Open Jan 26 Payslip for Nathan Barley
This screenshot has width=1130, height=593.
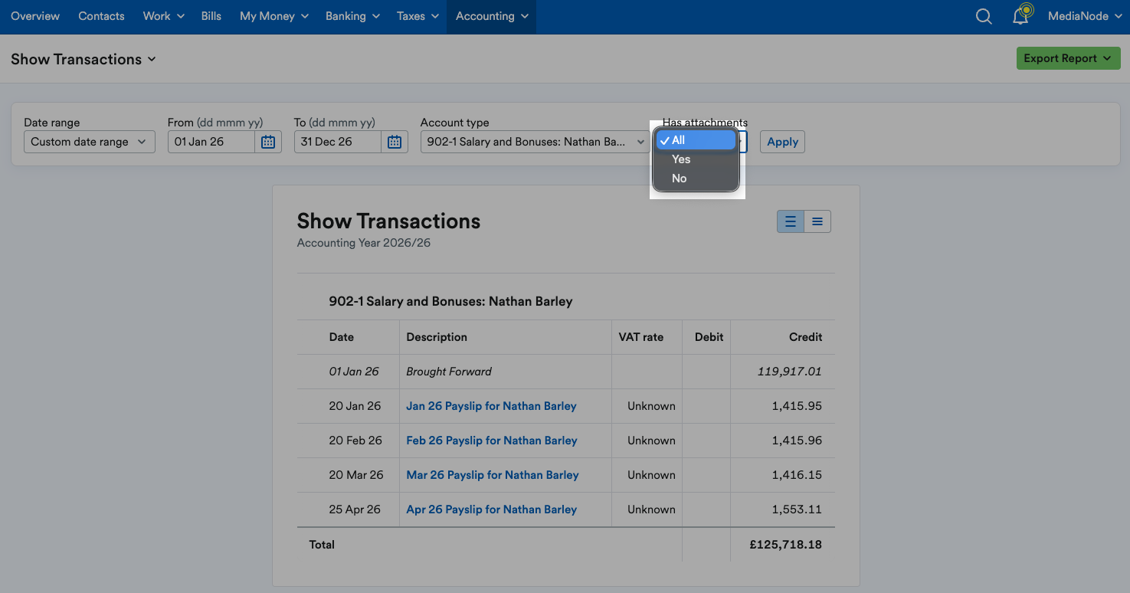pos(491,406)
